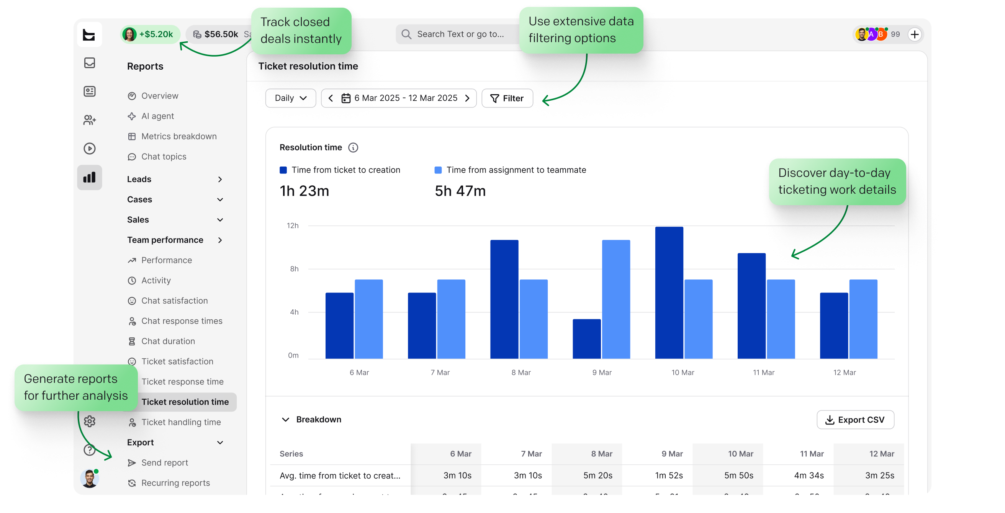Click the Avg. time from ticket to creat... row
Image resolution: width=1005 pixels, height=513 pixels.
tap(587, 475)
